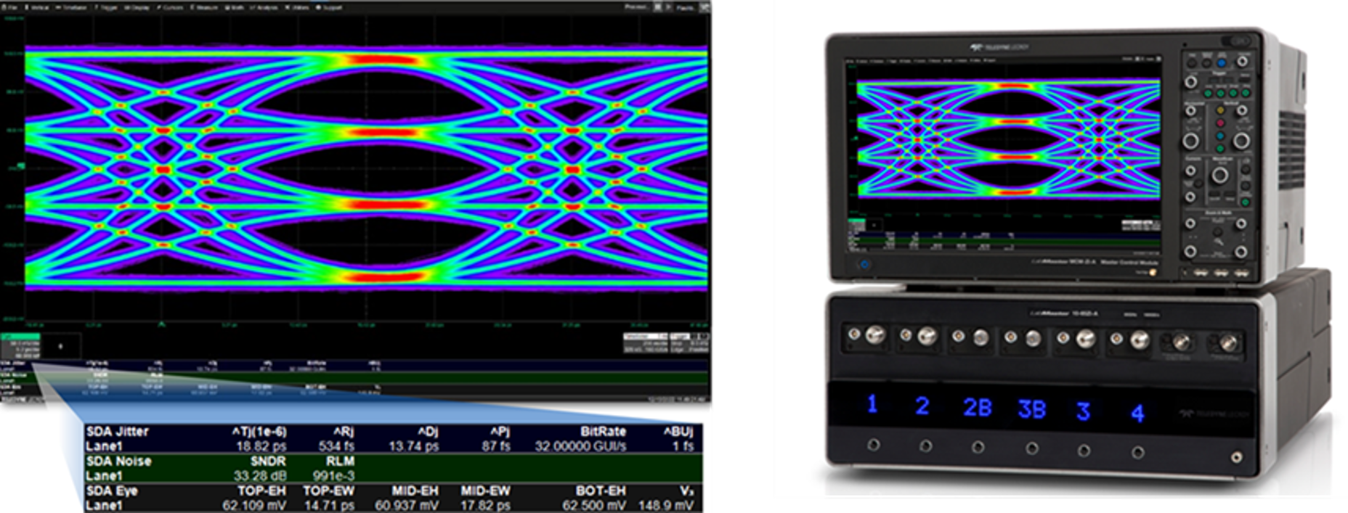Click the eye diagram display grid
1348x513 pixels.
[x=366, y=168]
